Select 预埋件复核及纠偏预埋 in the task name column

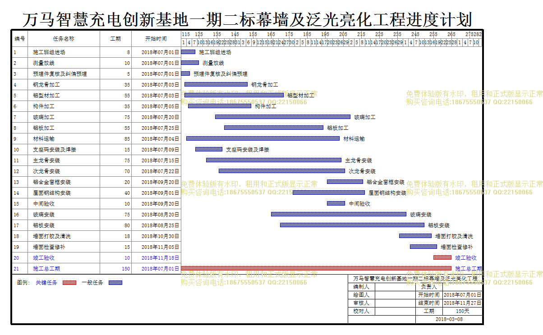(60, 74)
